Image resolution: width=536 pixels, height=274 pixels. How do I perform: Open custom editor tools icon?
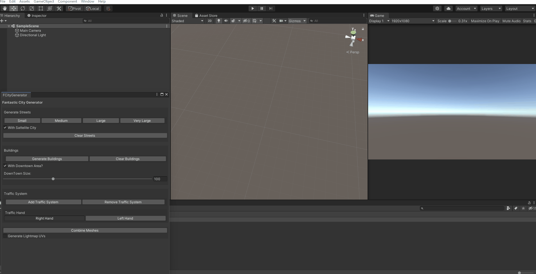click(x=59, y=8)
